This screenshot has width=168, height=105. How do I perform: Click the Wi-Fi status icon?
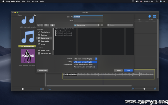tap(133, 1)
